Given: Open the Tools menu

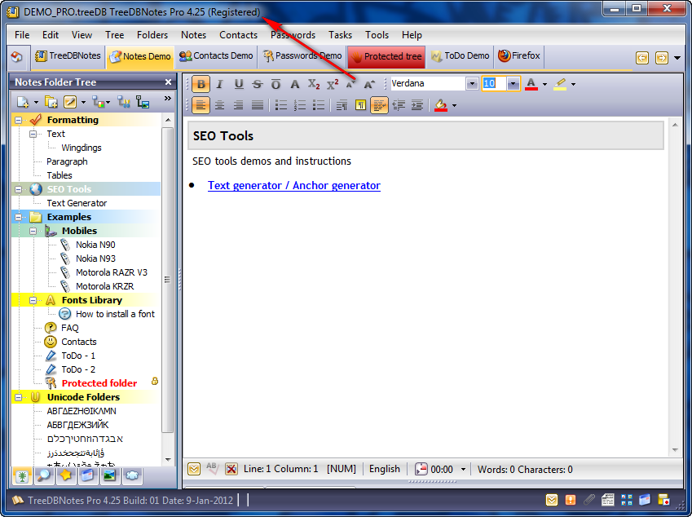Looking at the screenshot, I should (x=377, y=35).
